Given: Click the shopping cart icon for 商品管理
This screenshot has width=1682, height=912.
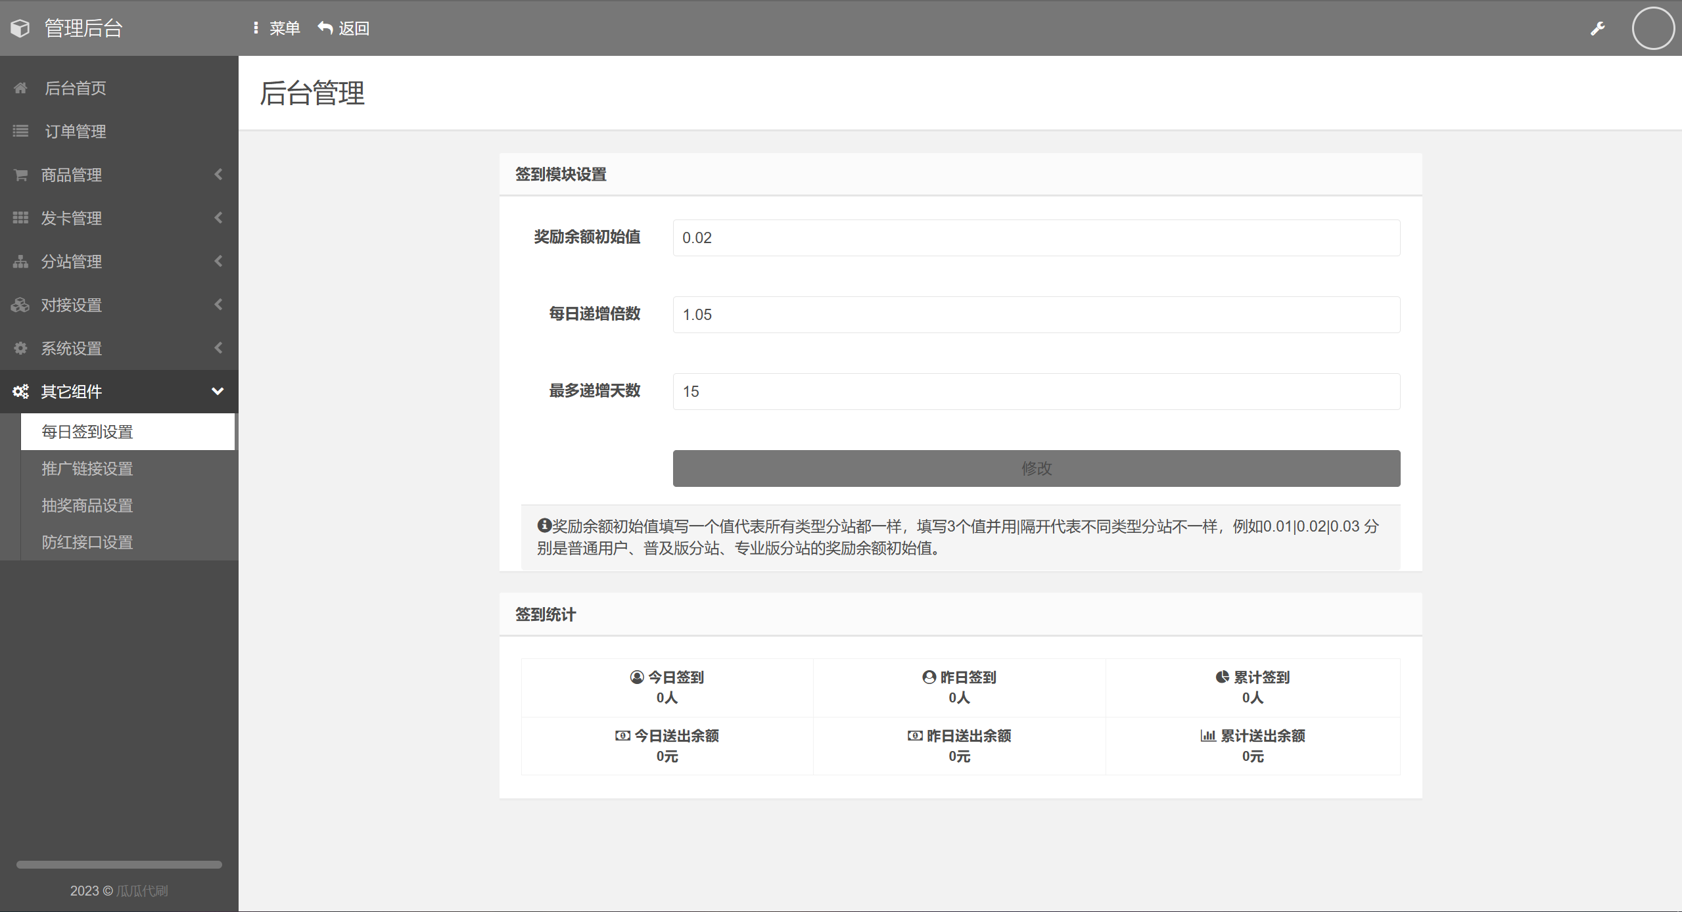Looking at the screenshot, I should coord(20,175).
